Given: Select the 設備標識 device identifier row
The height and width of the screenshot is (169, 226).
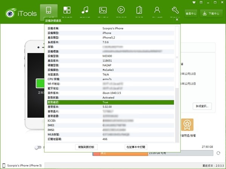Looking at the screenshot, I should 110,51.
